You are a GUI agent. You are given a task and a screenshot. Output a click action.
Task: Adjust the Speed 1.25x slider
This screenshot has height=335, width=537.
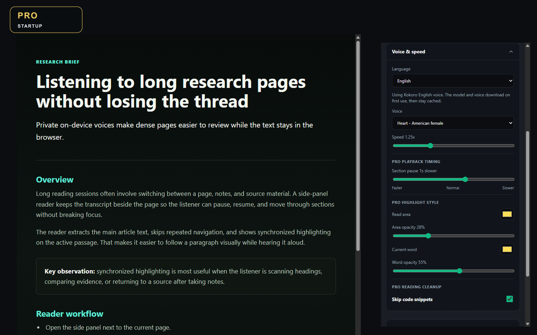coord(453,146)
